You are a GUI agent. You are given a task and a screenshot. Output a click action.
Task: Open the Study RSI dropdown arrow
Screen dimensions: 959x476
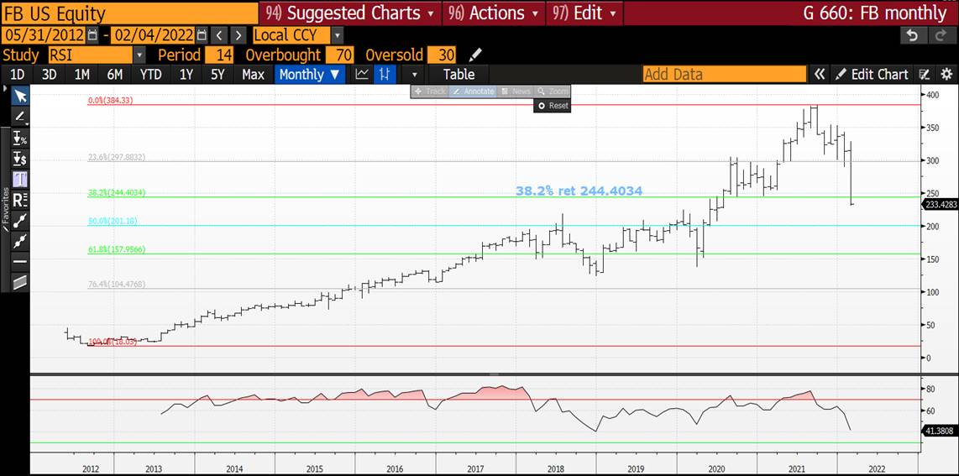(x=139, y=55)
